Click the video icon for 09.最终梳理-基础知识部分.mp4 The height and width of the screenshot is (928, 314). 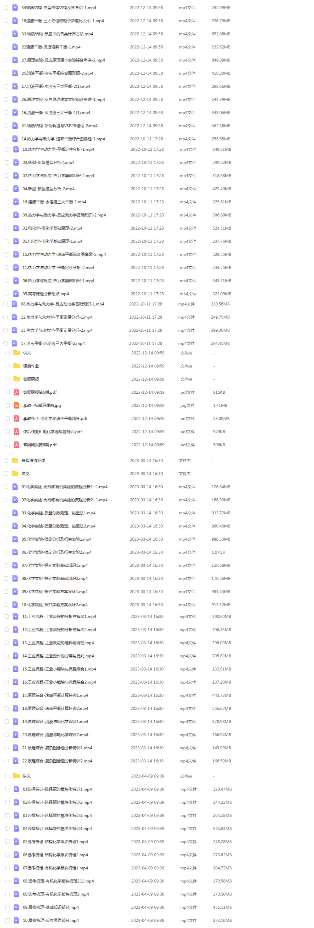point(16,907)
